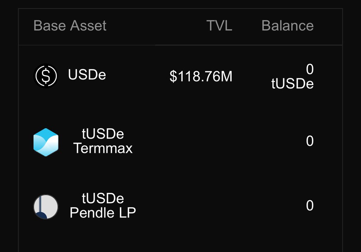Sort by the Balance column header

tap(288, 26)
